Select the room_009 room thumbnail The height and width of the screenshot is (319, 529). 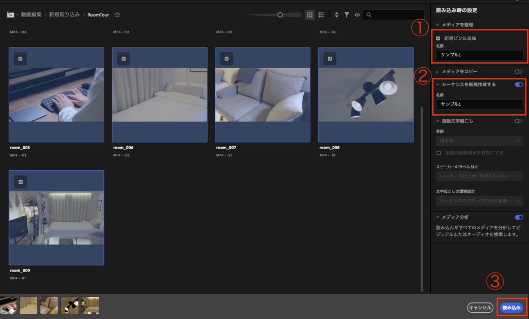56,218
